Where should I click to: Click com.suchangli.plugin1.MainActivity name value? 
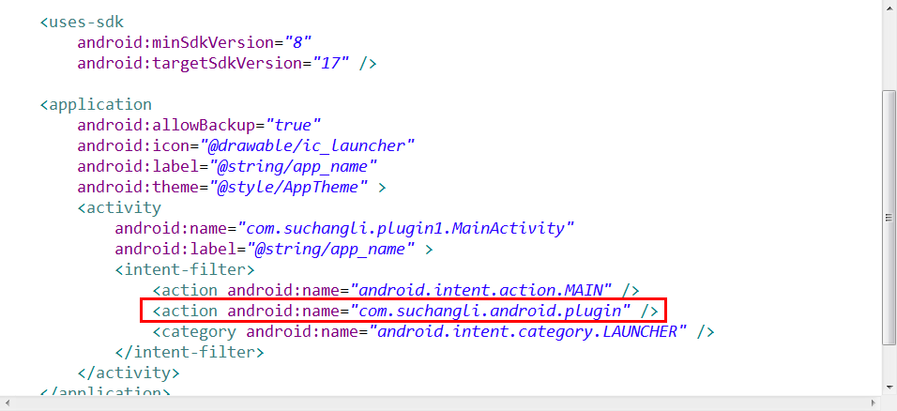point(405,228)
